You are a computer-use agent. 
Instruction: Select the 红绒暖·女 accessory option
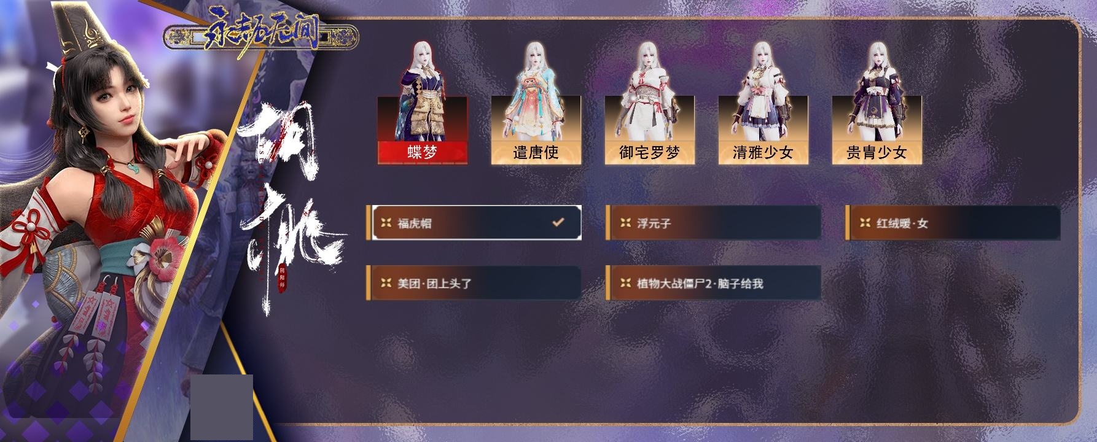pyautogui.click(x=953, y=223)
